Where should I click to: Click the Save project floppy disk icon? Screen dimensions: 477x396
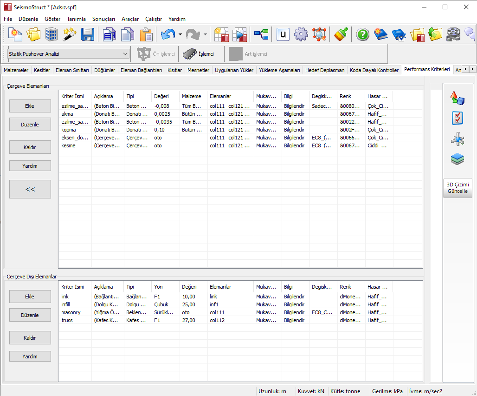(88, 34)
